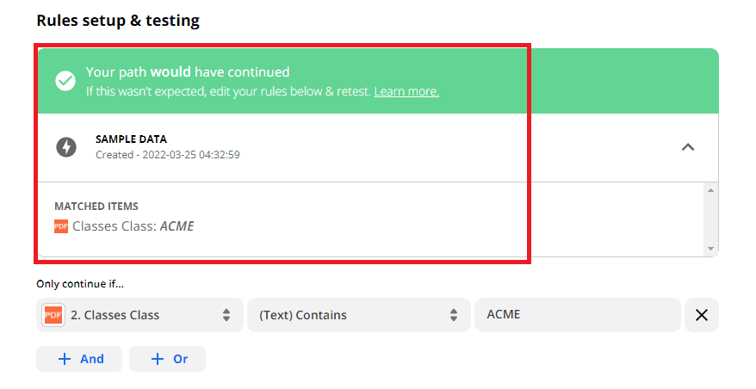
Task: Select the 'Classes Class: ACME' matched item
Action: click(133, 226)
